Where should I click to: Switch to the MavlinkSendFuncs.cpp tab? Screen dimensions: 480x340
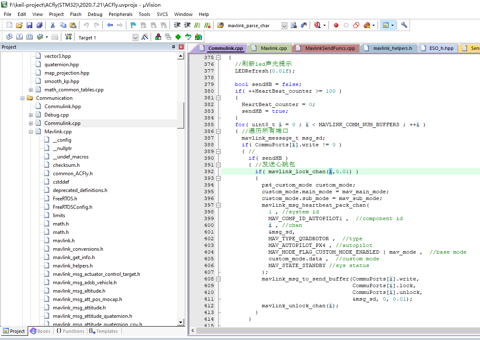[x=326, y=48]
